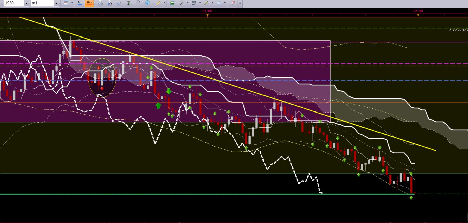This screenshot has height=223, width=468.
Task: Open the m1 timeframe dropdown
Action: (x=56, y=3)
